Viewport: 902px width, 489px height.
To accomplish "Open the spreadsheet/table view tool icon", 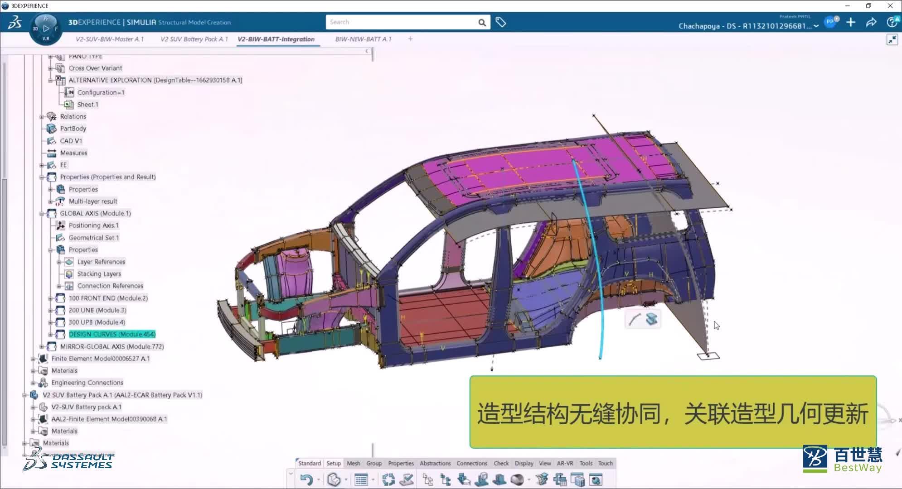I will coord(361,479).
